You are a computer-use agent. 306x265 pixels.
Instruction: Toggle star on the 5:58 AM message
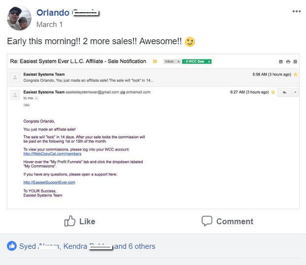coord(296,75)
